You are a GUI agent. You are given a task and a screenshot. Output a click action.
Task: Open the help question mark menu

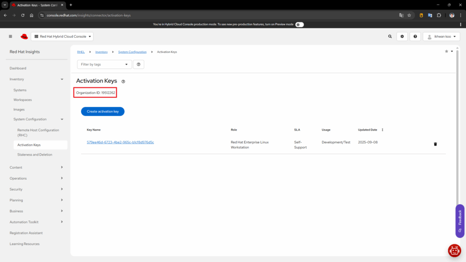[415, 36]
